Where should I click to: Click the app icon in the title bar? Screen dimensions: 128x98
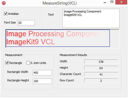point(4,3)
